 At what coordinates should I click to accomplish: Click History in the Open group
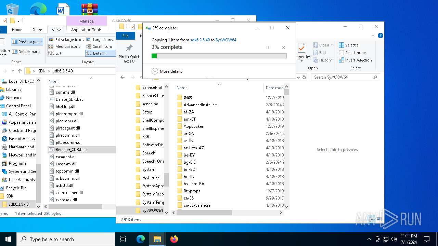[x=322, y=60]
